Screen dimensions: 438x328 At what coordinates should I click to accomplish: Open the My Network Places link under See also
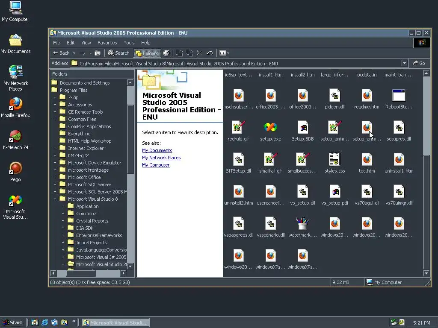pyautogui.click(x=161, y=158)
